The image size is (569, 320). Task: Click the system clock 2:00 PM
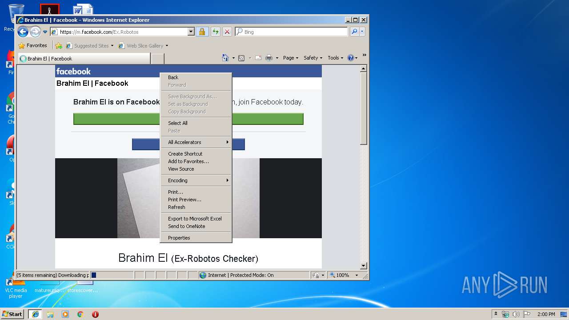[546, 314]
